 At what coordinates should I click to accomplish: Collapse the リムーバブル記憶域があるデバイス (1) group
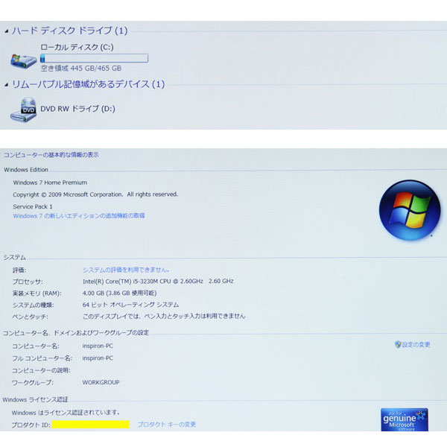click(6, 85)
